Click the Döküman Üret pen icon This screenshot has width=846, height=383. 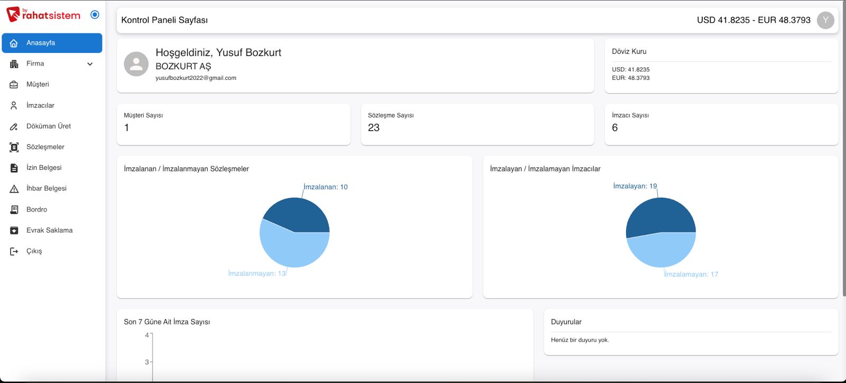[14, 126]
